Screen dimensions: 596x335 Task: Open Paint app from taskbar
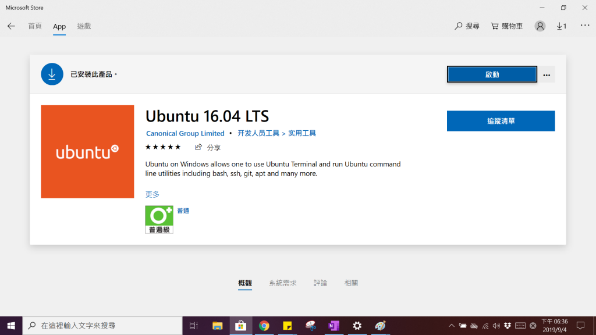point(381,326)
